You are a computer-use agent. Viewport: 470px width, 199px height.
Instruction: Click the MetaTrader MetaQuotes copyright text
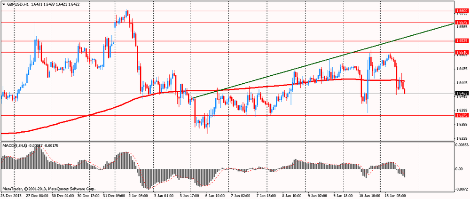pyautogui.click(x=49, y=189)
